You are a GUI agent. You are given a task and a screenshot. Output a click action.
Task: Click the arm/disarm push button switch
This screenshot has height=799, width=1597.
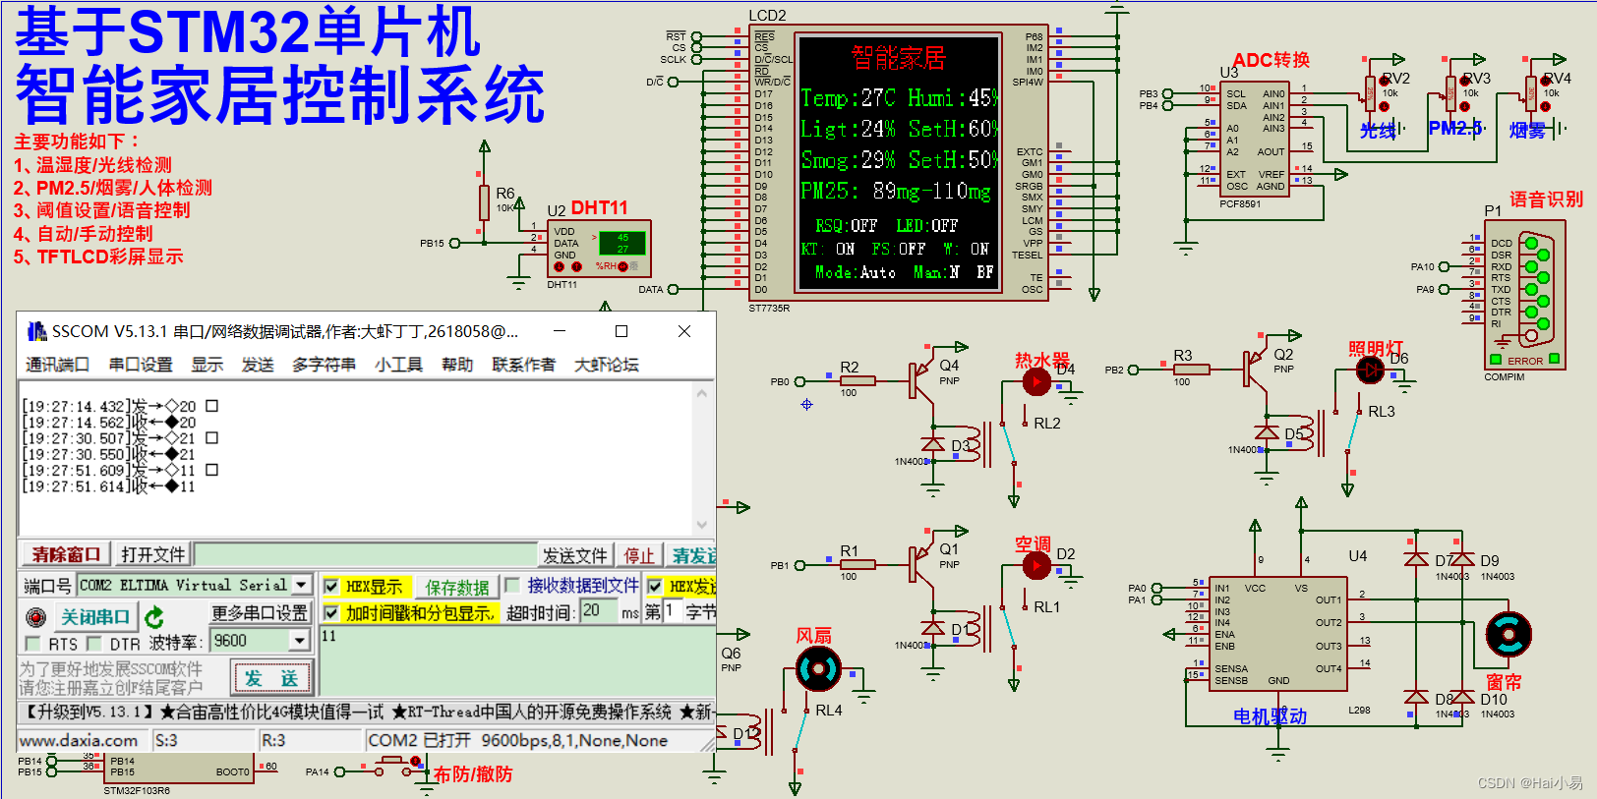tap(394, 767)
